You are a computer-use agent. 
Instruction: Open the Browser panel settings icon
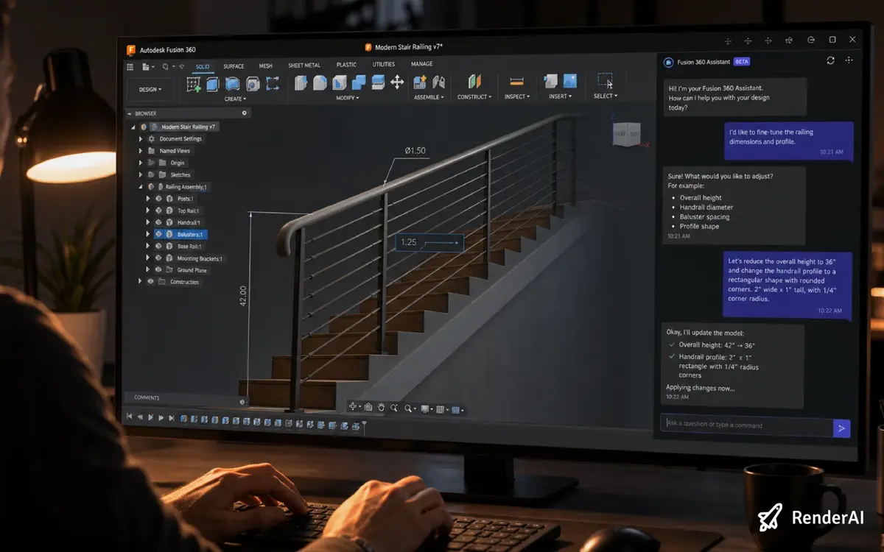tap(245, 113)
